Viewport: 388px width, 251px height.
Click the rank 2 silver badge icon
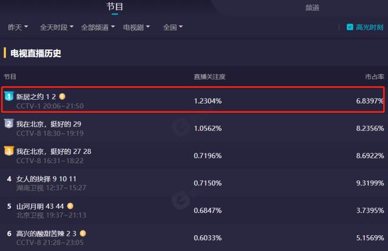pos(9,124)
